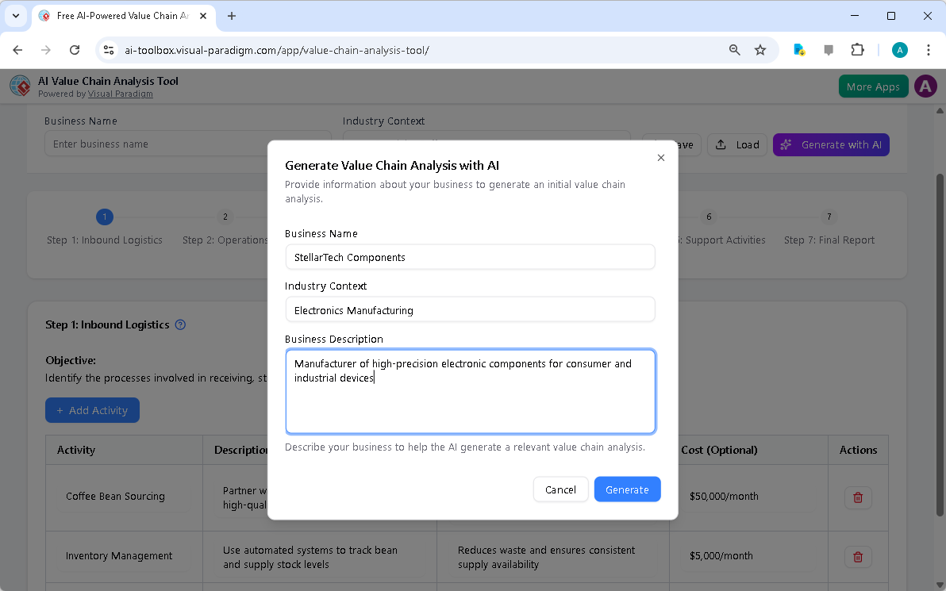Cancel the Generate dialog

pyautogui.click(x=560, y=489)
